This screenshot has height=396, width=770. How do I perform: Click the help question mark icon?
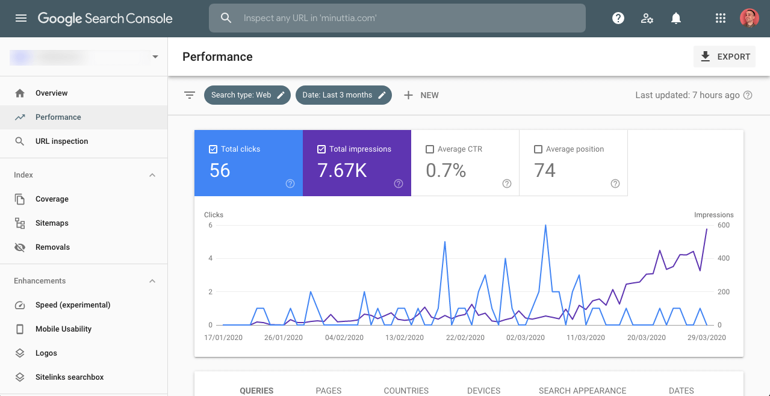click(618, 18)
